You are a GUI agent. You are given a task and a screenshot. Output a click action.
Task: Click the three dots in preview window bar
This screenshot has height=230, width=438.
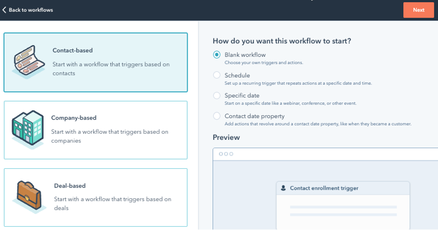(x=226, y=154)
